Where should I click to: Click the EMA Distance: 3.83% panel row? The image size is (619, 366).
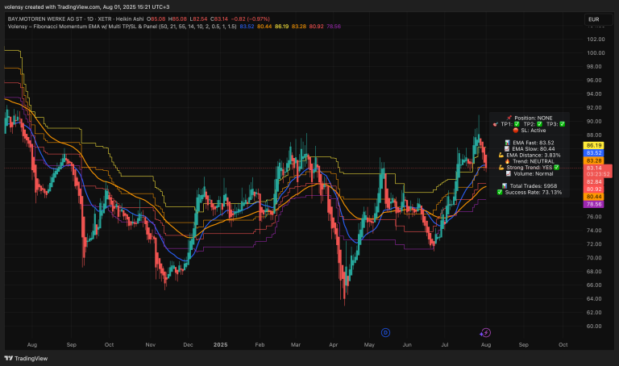530,155
